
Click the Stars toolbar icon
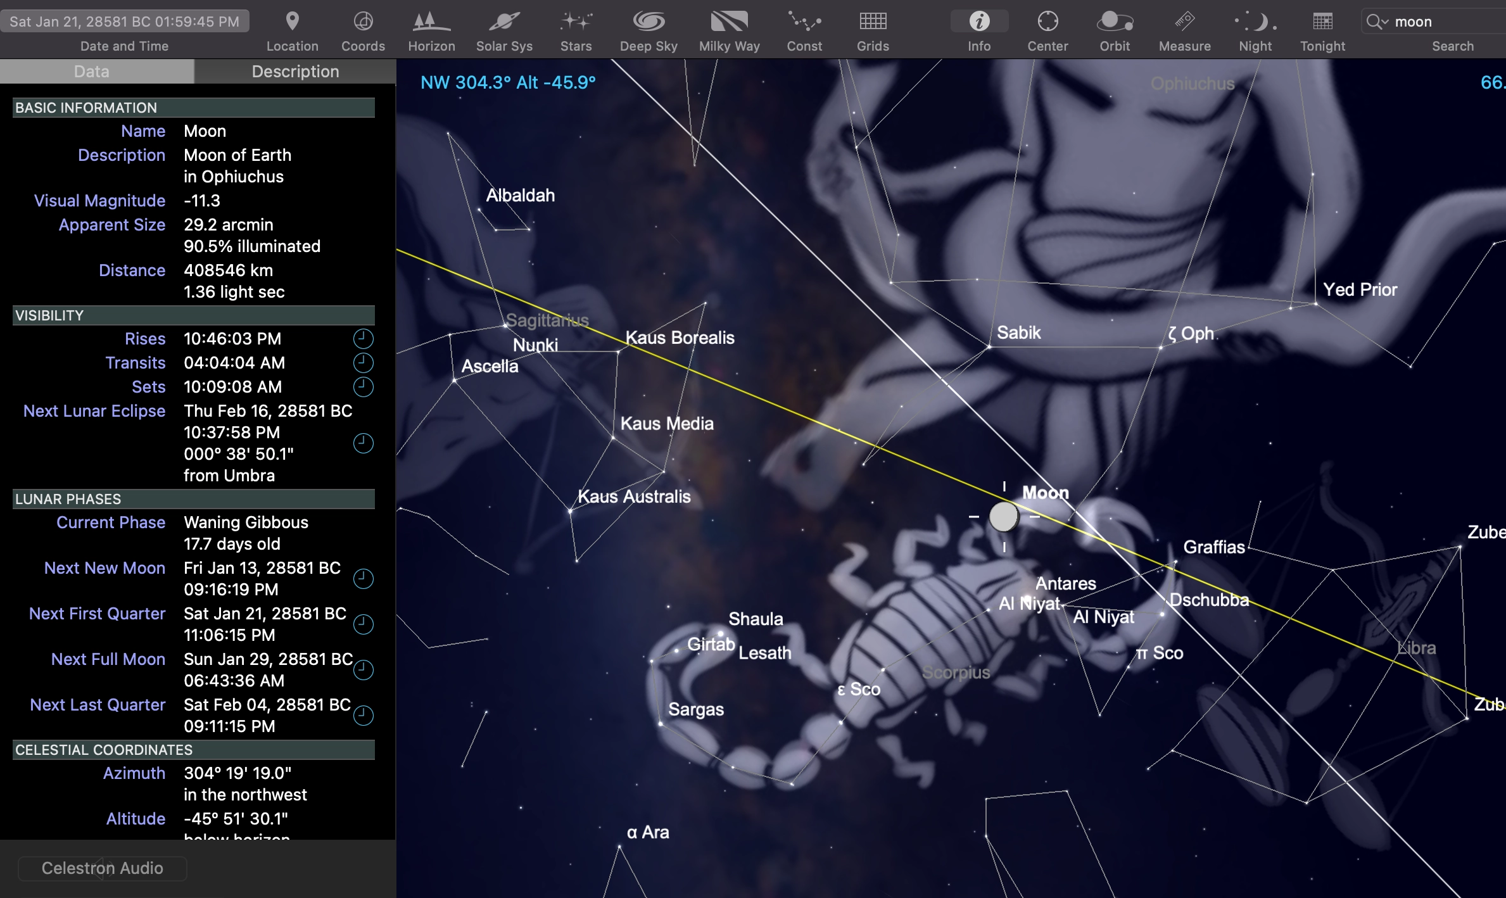pyautogui.click(x=576, y=22)
